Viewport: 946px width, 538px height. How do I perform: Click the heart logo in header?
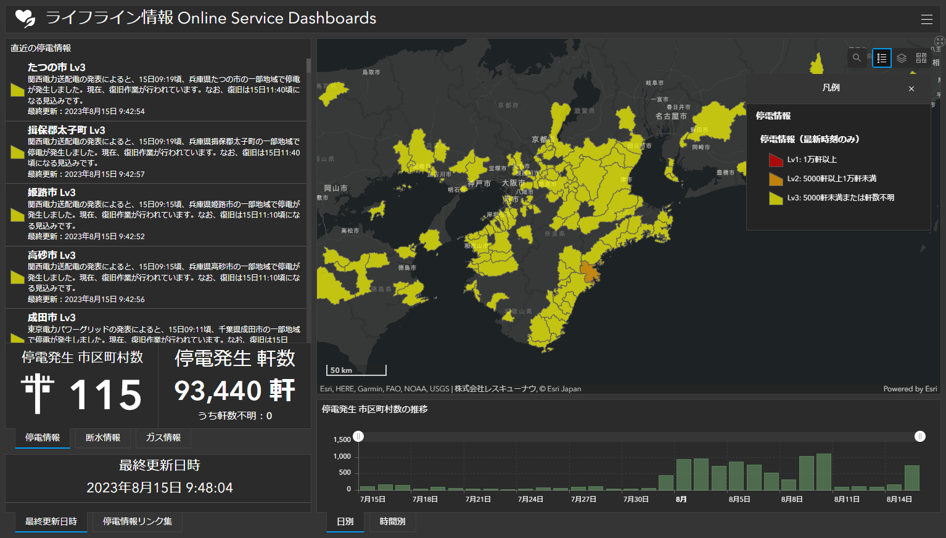[25, 18]
